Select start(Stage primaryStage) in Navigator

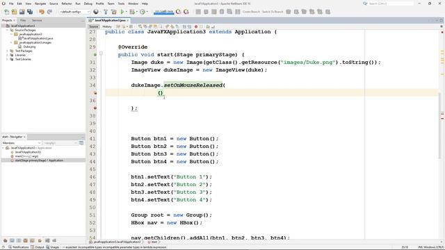click(39, 160)
